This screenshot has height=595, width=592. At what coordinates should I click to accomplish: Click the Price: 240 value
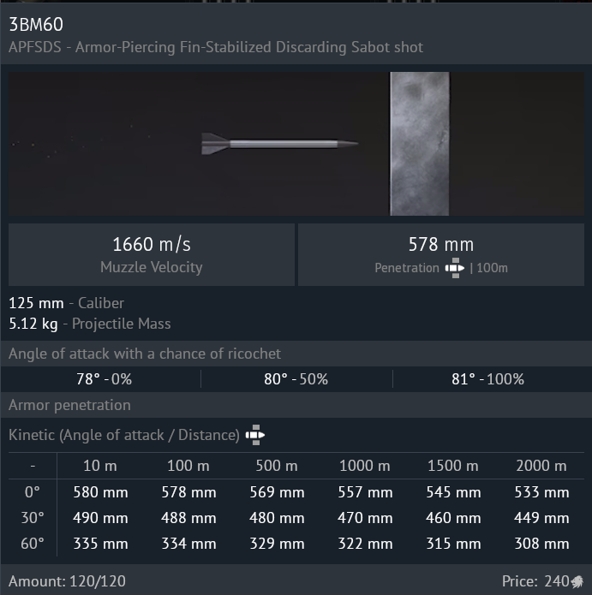coord(535,581)
